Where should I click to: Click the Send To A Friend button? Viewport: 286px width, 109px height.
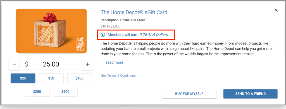pos(251,94)
